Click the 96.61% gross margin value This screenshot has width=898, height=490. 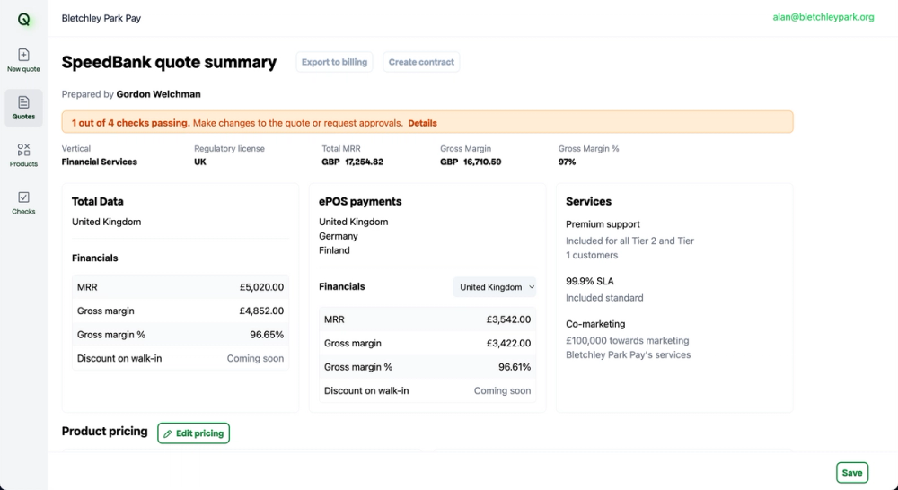[515, 367]
